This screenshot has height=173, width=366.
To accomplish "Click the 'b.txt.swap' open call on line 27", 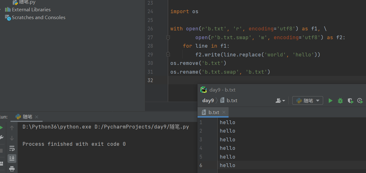I will (270, 37).
